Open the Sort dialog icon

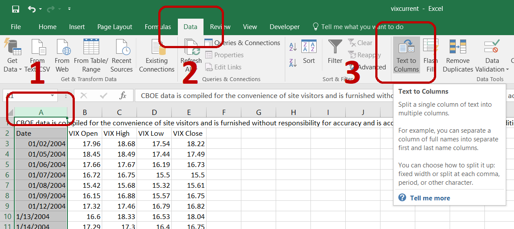tap(309, 46)
